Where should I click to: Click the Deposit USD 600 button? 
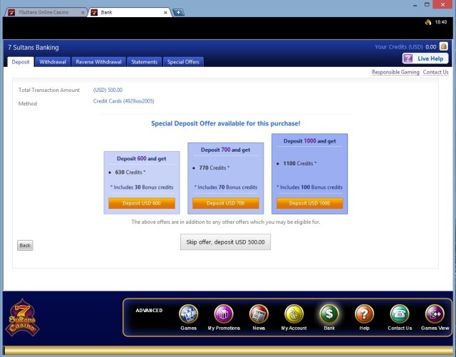(x=142, y=203)
